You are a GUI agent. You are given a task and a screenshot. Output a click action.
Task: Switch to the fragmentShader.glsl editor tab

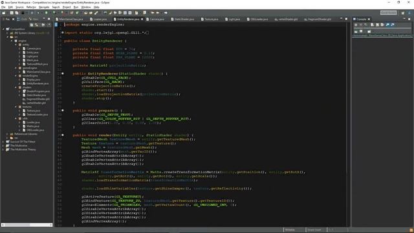318,19
